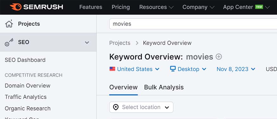
Task: Open the Resources dropdown menu
Action: [156, 7]
